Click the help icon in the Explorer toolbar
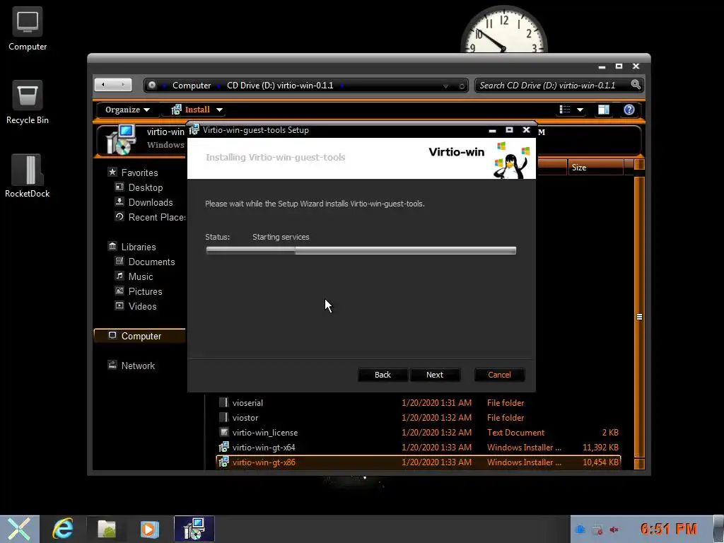724x543 pixels. [x=629, y=110]
